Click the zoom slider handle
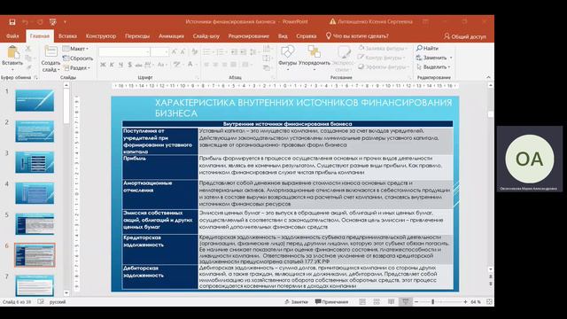This screenshot has width=567, height=319. 432,301
